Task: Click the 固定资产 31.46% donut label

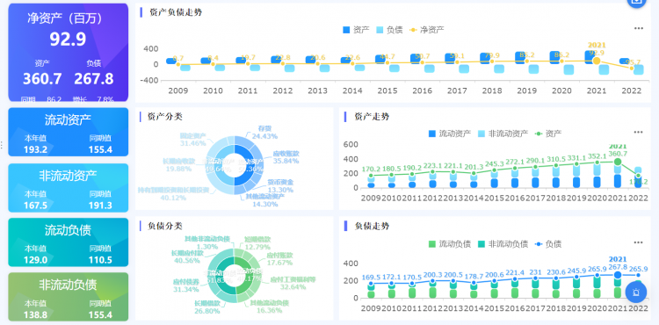Action: (x=193, y=140)
